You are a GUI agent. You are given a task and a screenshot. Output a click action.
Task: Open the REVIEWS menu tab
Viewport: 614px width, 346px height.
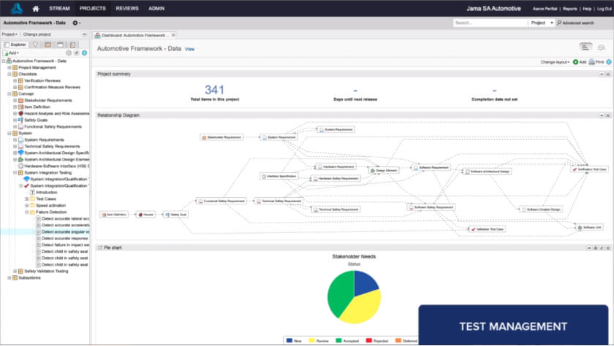point(127,9)
